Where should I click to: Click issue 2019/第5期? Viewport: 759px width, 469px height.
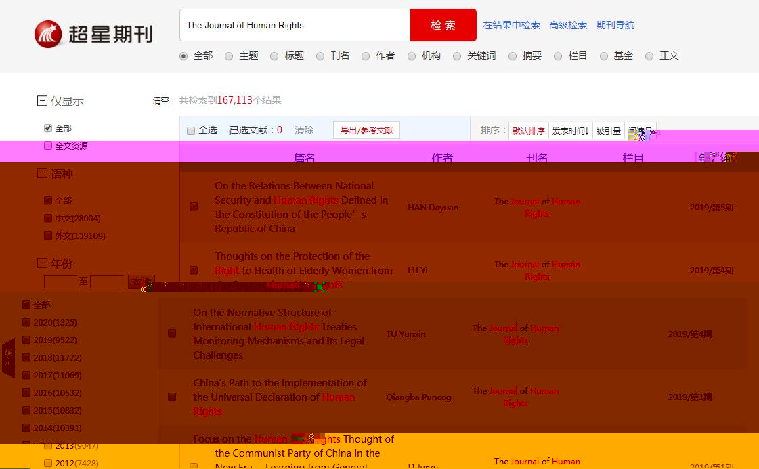pos(712,207)
